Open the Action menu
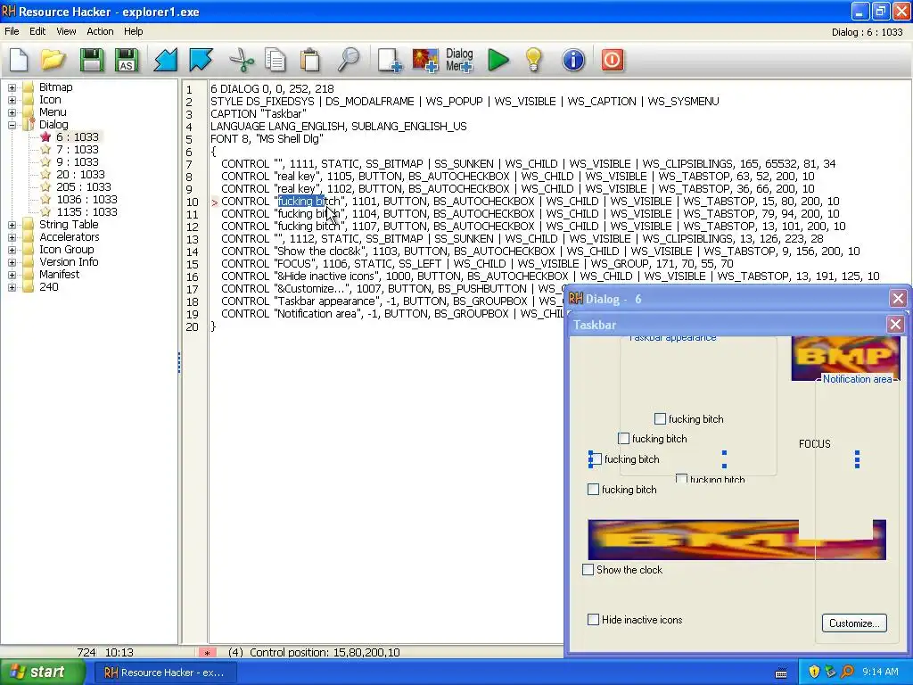 coord(100,31)
